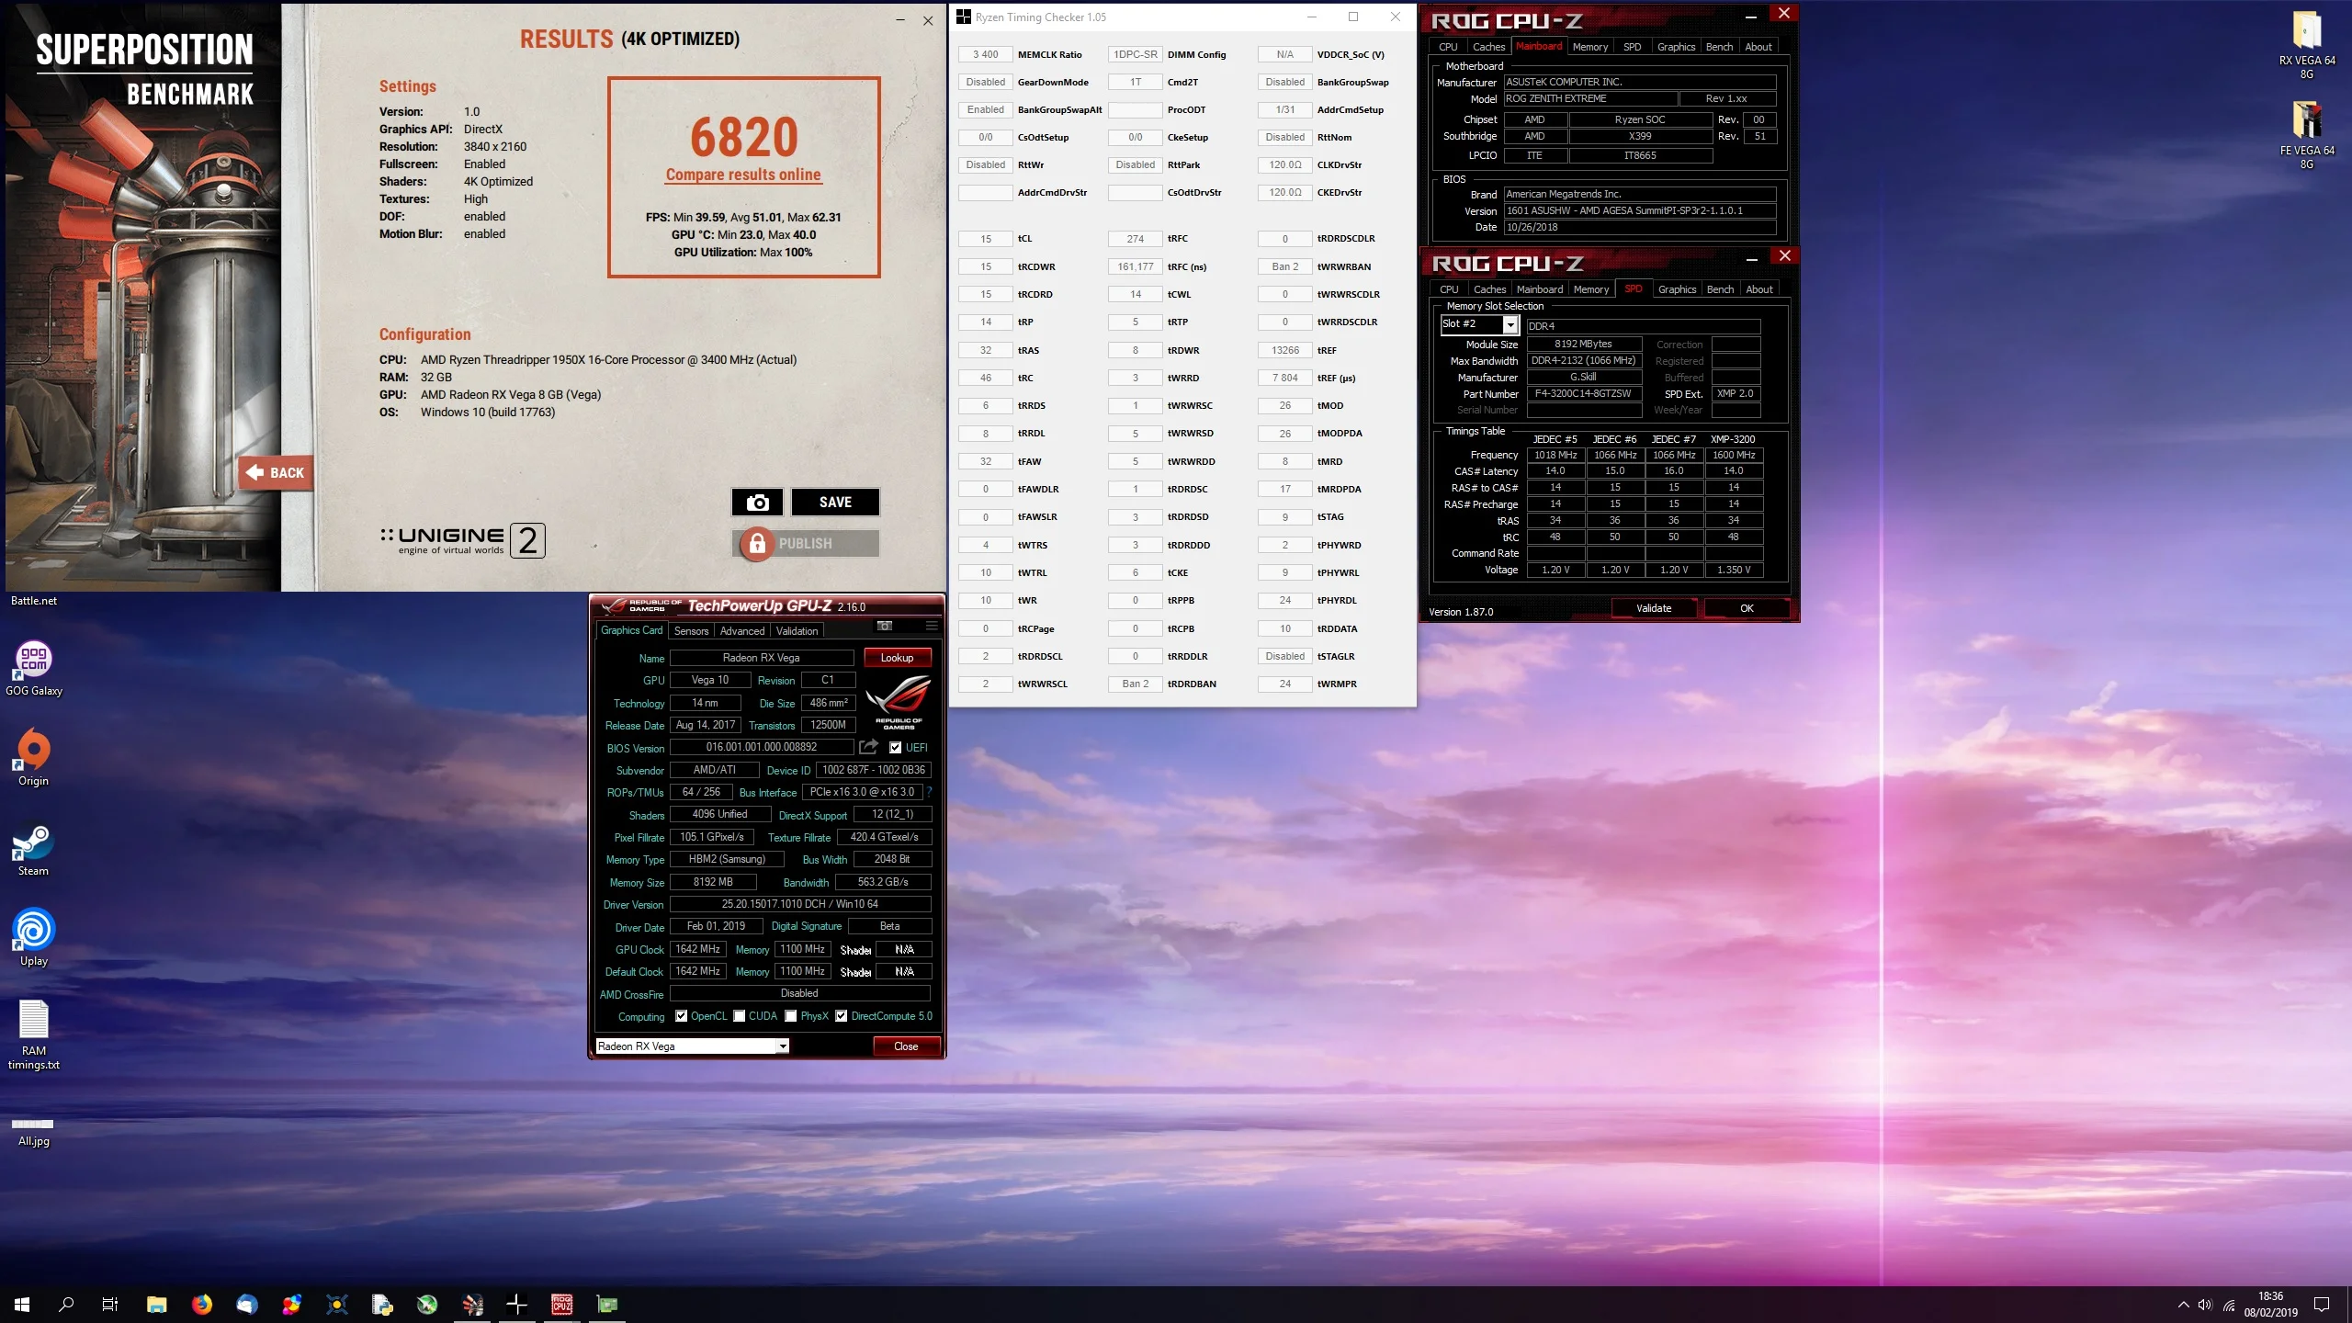Screen dimensions: 2352x1323
Task: Open the Validation tab in GPU-Z
Action: click(x=797, y=631)
